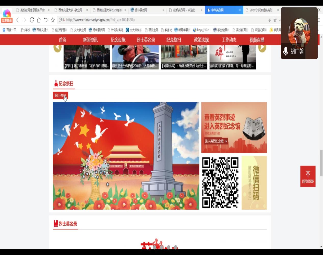Click the page vertical scrollbar thumb

click(321, 163)
